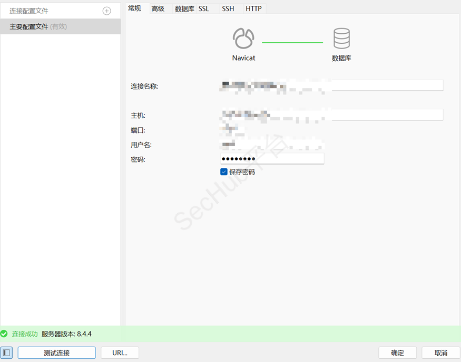
Task: Toggle the 保存密码 checkbox
Action: tap(224, 172)
